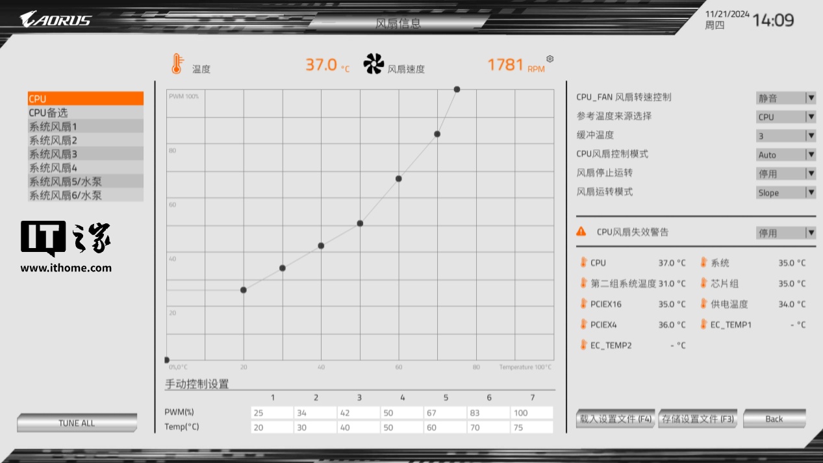Screen dimensions: 823x463
Task: Open the 风扇停止运转 dropdown
Action: [786, 174]
